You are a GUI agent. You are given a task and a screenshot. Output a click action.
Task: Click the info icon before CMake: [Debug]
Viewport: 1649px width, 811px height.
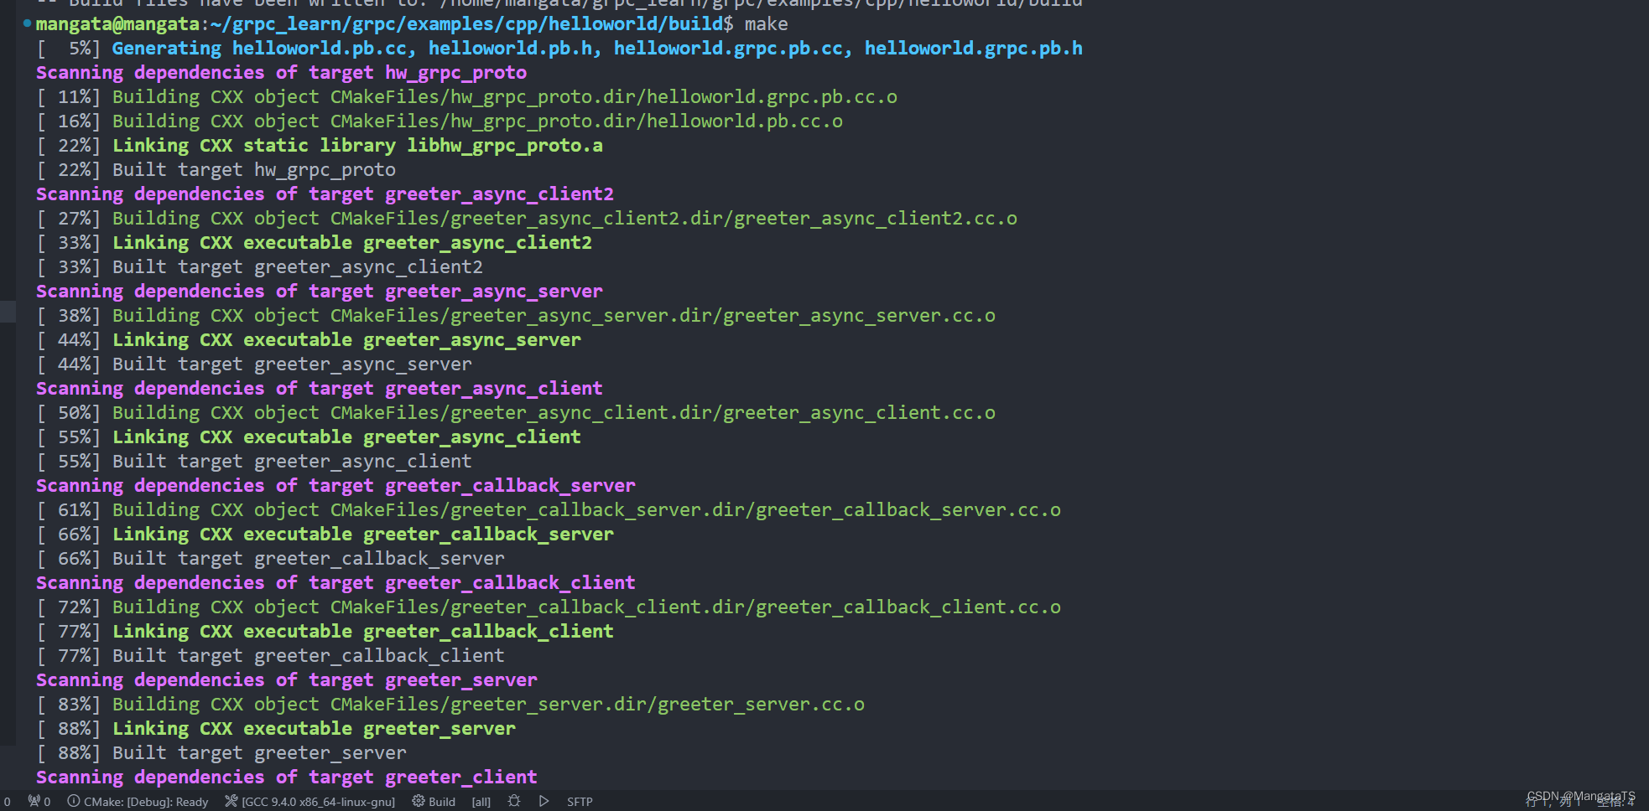[x=75, y=801]
